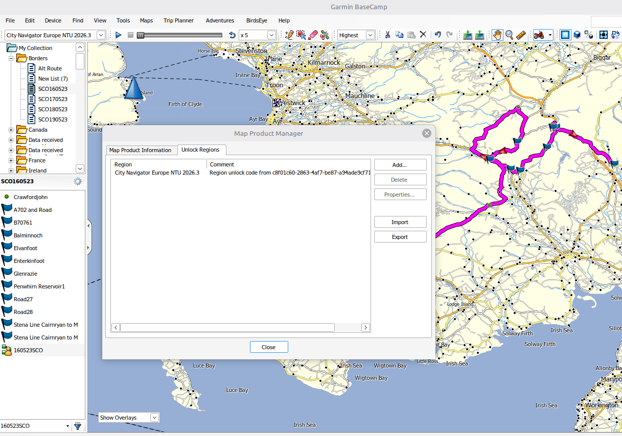
Task: Open the BirdsEye menu
Action: coord(256,20)
